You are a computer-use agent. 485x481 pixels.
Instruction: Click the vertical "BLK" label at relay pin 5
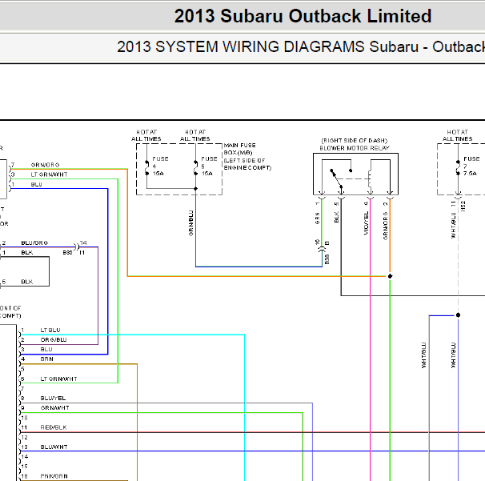coord(337,217)
